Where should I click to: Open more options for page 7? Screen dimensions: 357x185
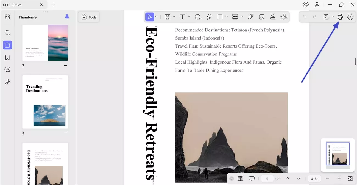tap(65, 66)
